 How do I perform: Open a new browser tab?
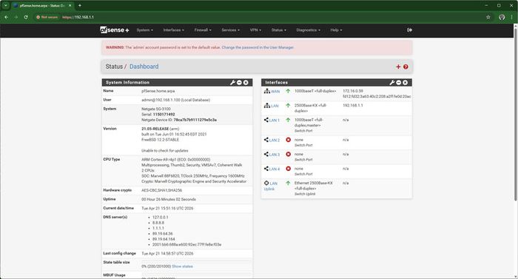80,6
